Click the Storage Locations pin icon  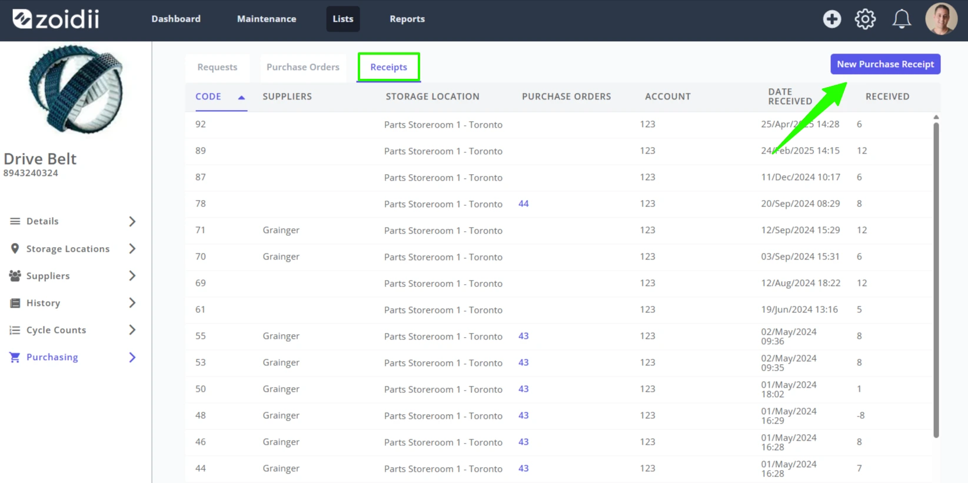(15, 249)
